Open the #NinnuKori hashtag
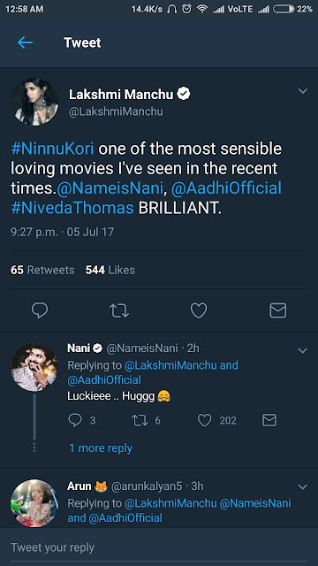Screen dimensions: 318x566 tap(53, 149)
